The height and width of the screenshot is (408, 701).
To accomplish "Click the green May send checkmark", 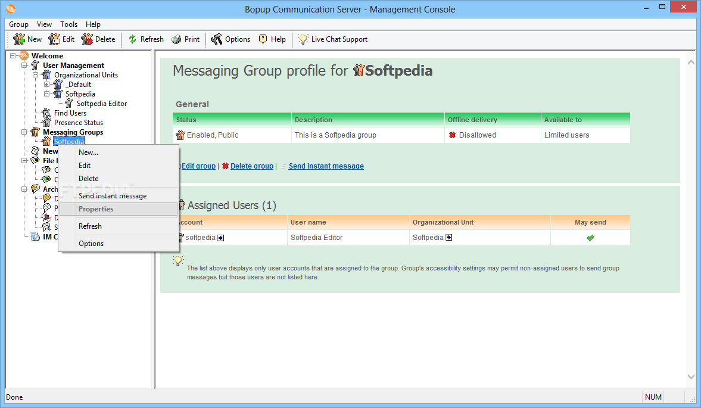I will tap(591, 238).
